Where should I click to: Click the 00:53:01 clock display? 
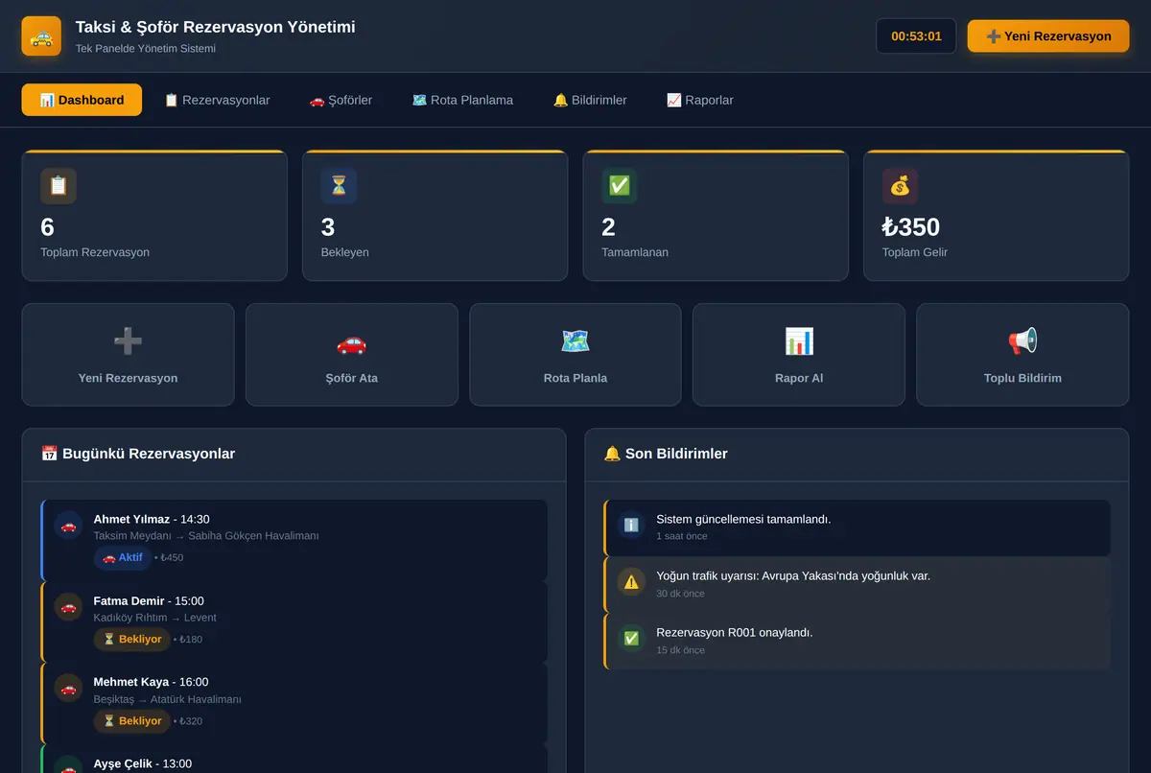916,36
